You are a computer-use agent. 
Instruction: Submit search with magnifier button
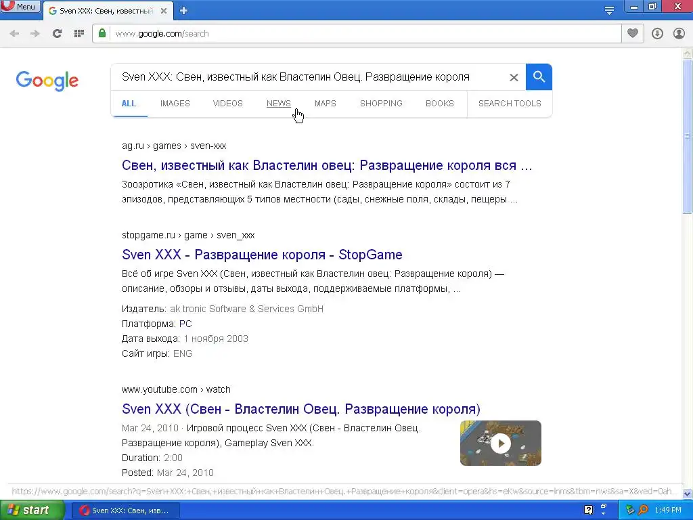[x=539, y=77]
